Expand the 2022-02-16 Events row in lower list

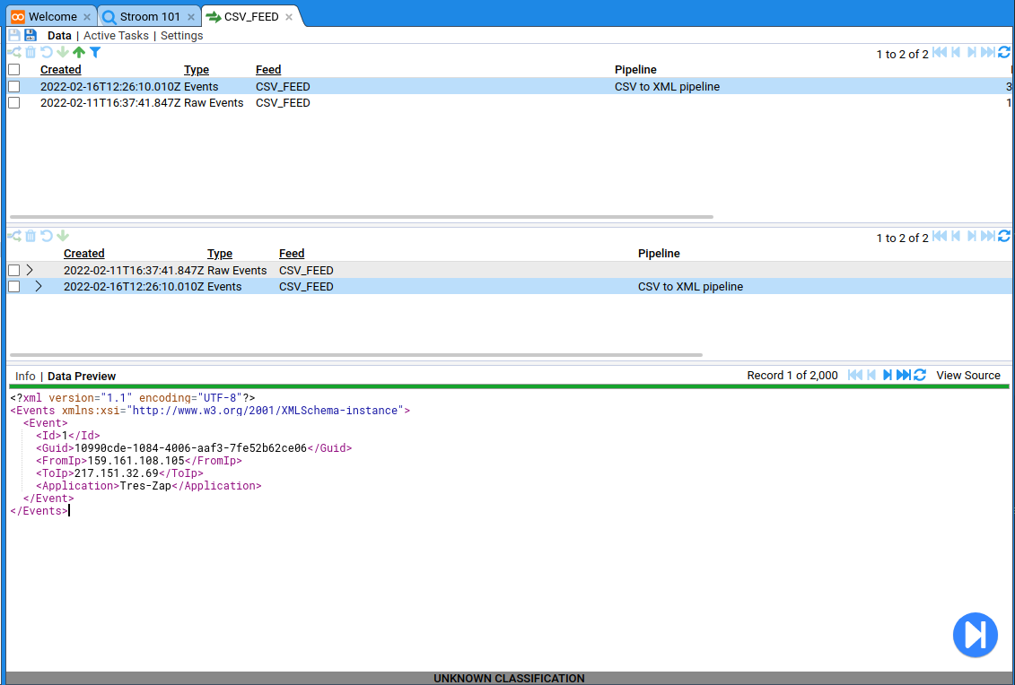39,287
